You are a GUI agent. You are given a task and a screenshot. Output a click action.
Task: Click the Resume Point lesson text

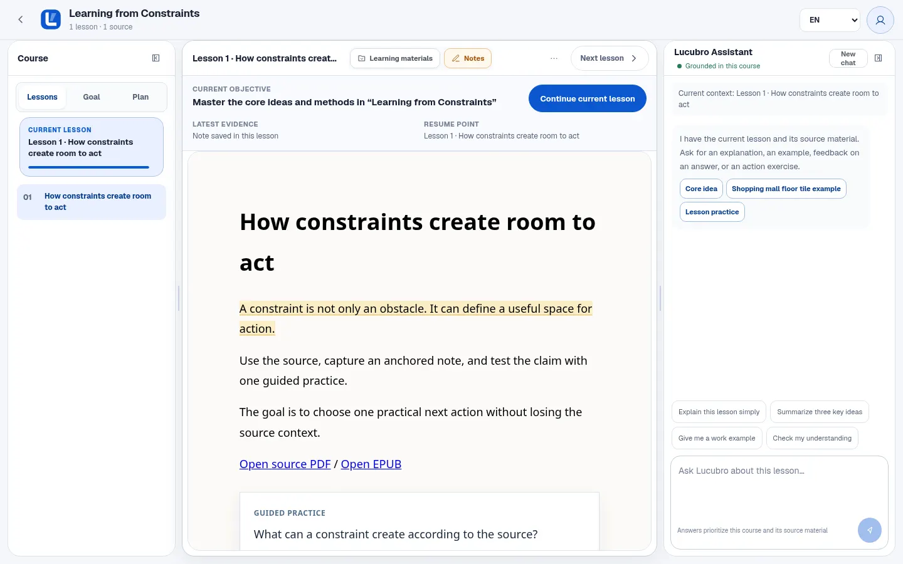502,136
